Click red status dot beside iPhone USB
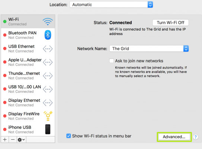The width and height of the screenshot is (202, 149). 5,129
